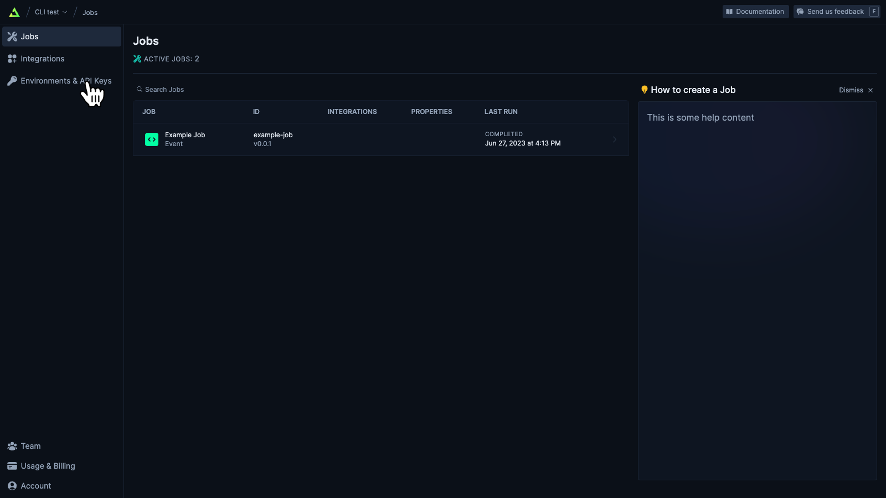Select Jobs in the sidebar
This screenshot has width=886, height=498.
point(61,37)
